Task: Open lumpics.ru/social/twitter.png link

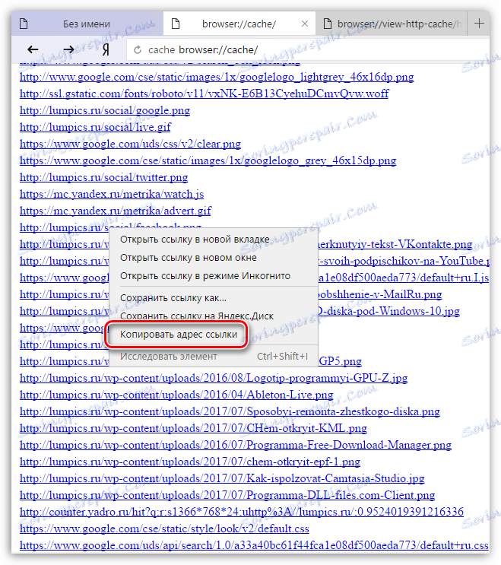Action: [x=103, y=178]
